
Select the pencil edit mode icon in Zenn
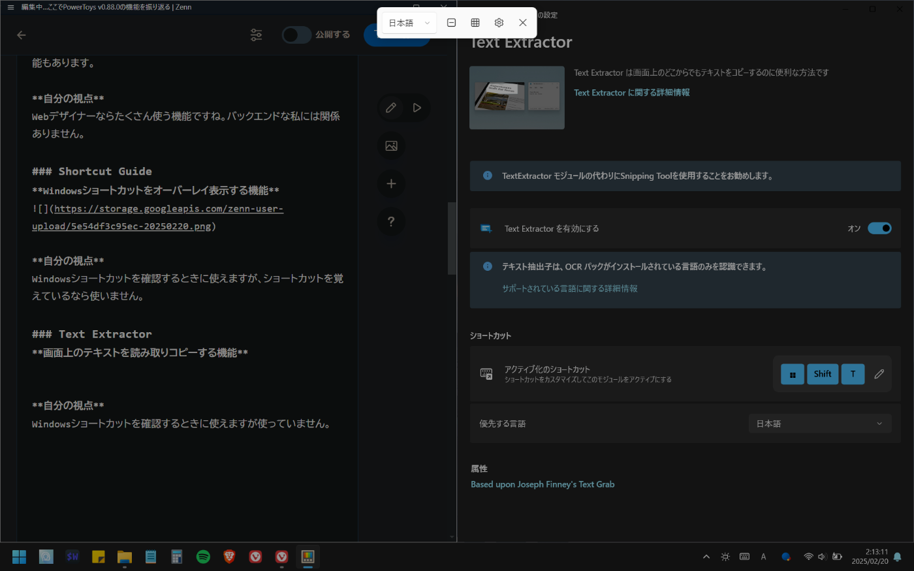[x=391, y=108]
